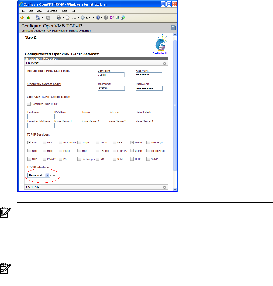
Task: Collapse the 1.14.13.247 processor section
Action: point(165,63)
